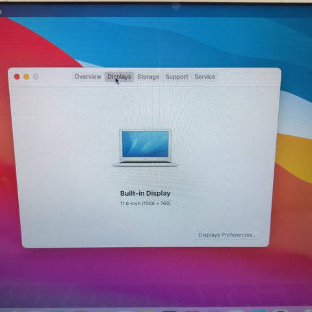The height and width of the screenshot is (312, 312).
Task: Click the Built-in Display heading
Action: click(x=146, y=193)
